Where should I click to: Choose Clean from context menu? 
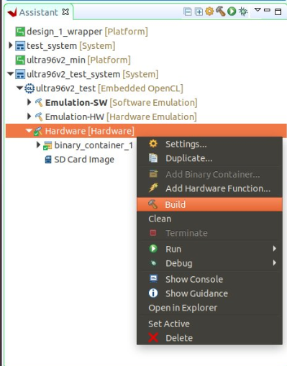coord(209,219)
